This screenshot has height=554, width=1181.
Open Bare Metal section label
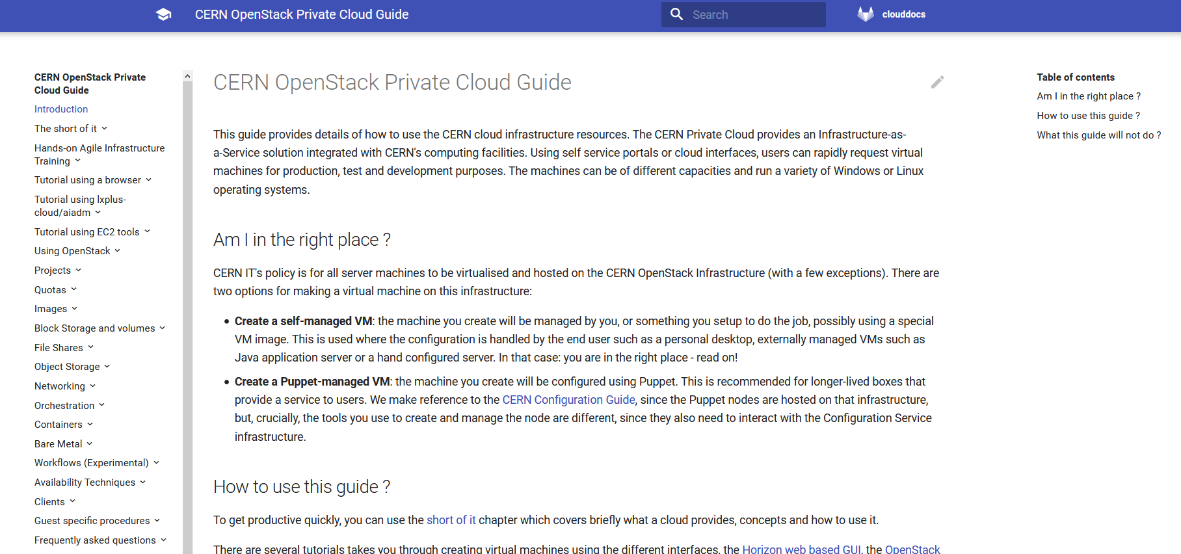[x=59, y=444]
